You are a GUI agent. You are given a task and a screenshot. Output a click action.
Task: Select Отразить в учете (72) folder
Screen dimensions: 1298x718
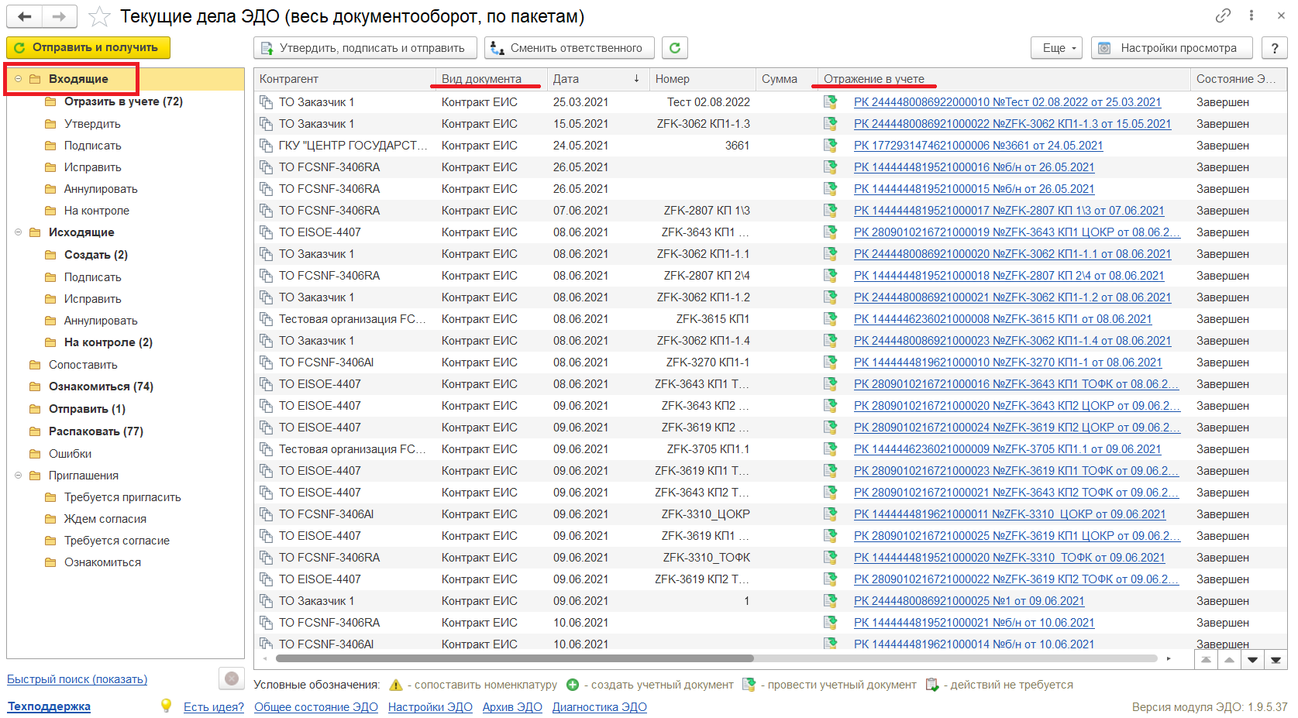(x=123, y=101)
